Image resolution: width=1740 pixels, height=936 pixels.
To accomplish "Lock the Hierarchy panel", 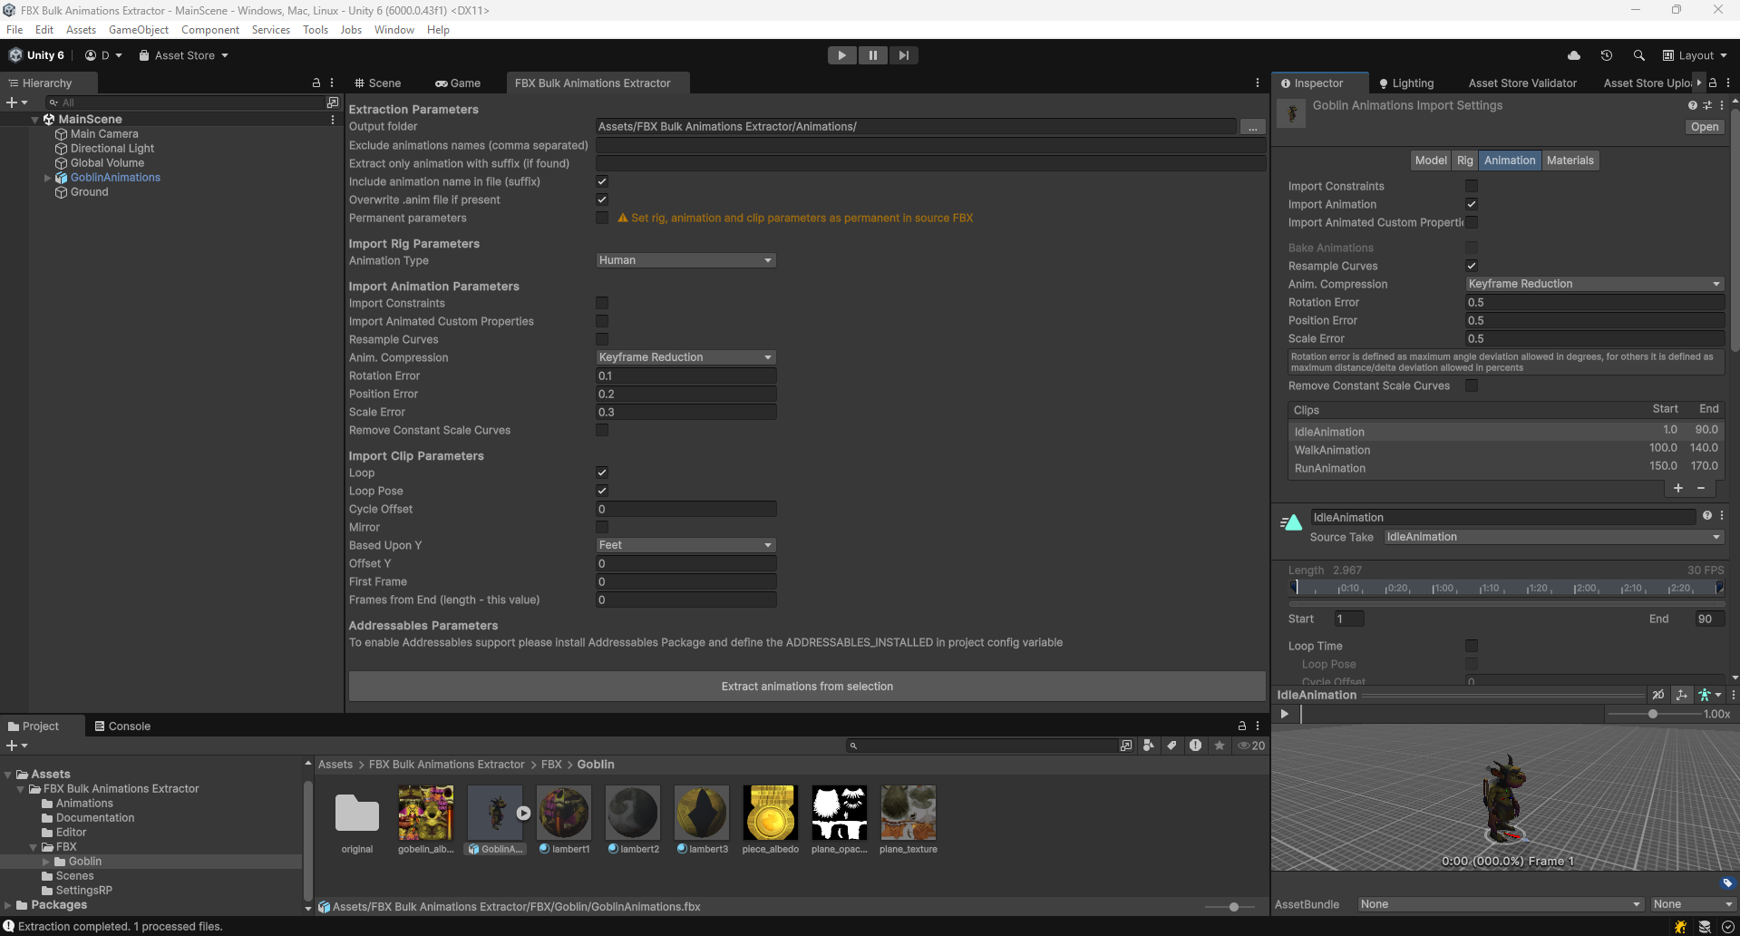I will 316,83.
